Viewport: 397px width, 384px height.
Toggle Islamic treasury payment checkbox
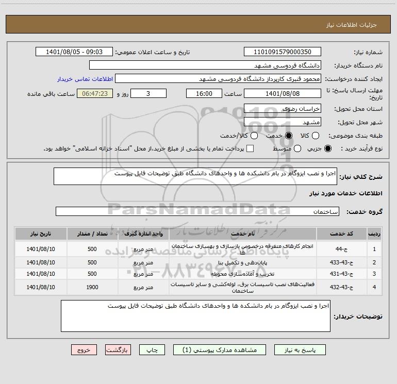[x=250, y=148]
